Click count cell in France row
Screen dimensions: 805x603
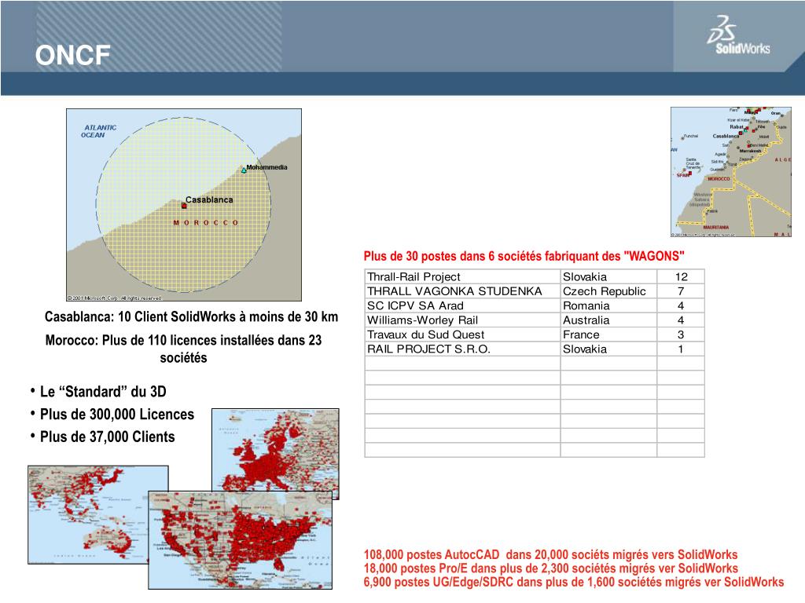coord(681,334)
